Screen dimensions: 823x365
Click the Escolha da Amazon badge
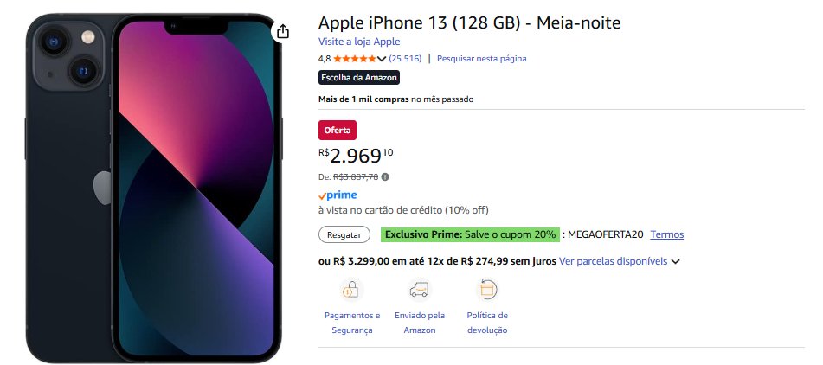click(358, 77)
